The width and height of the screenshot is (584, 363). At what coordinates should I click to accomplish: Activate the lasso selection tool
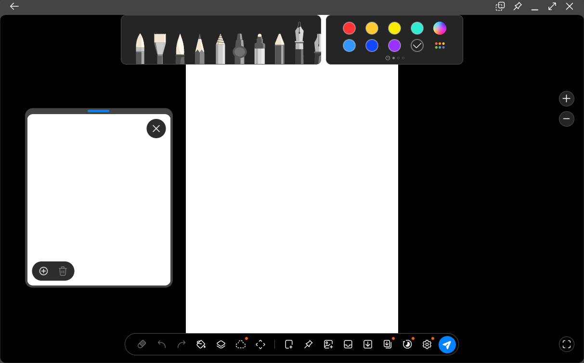(241, 344)
